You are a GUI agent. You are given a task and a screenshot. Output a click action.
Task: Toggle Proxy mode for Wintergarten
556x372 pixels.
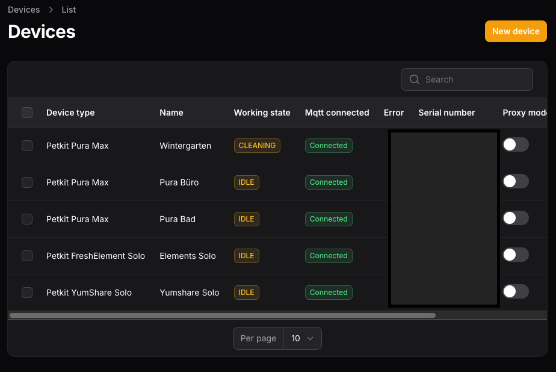516,144
